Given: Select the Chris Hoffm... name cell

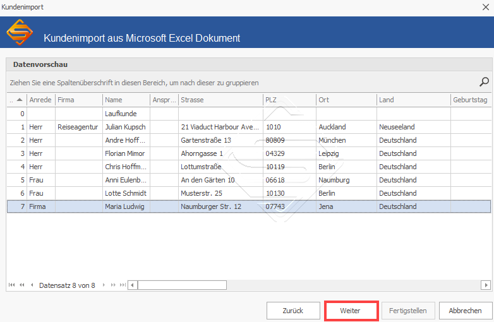Looking at the screenshot, I should (126, 167).
